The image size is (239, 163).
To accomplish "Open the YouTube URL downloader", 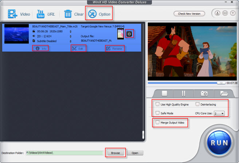I will 46,14.
